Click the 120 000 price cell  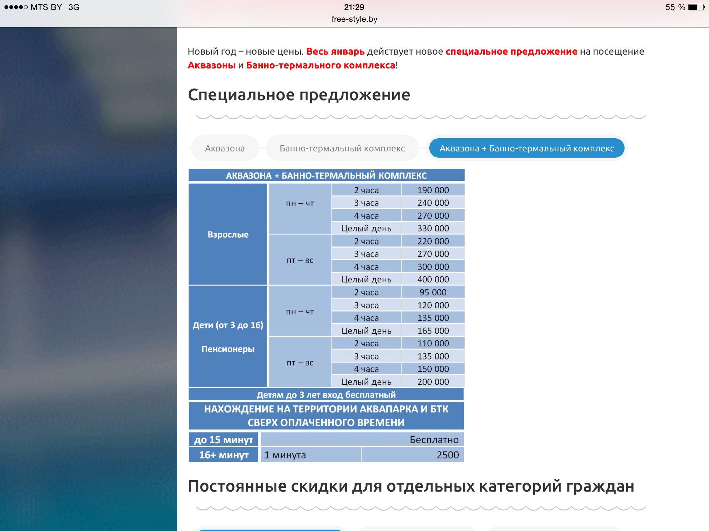pos(433,305)
